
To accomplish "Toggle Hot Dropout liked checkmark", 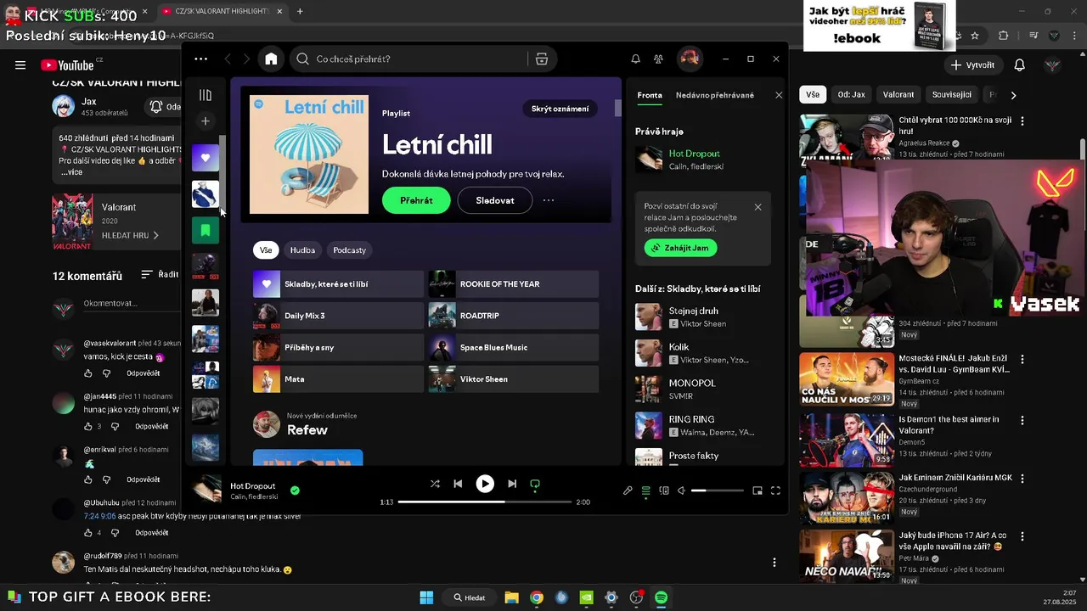I will click(295, 490).
